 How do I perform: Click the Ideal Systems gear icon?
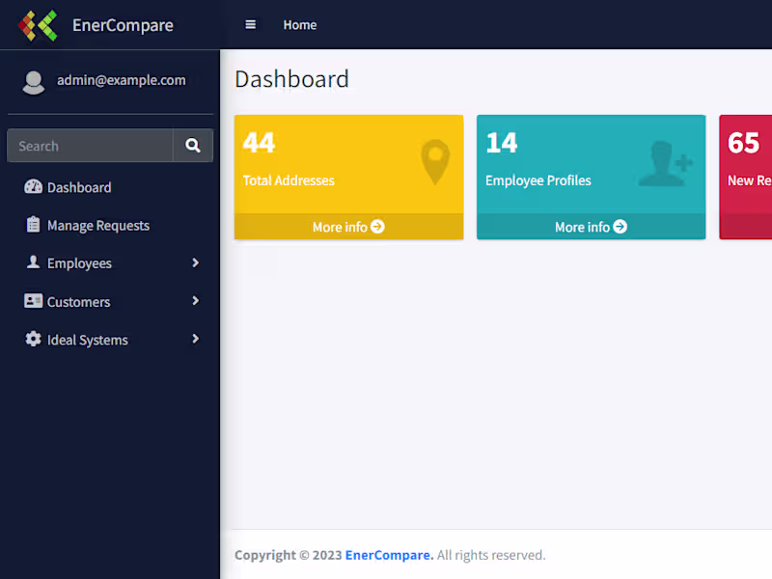pos(33,339)
